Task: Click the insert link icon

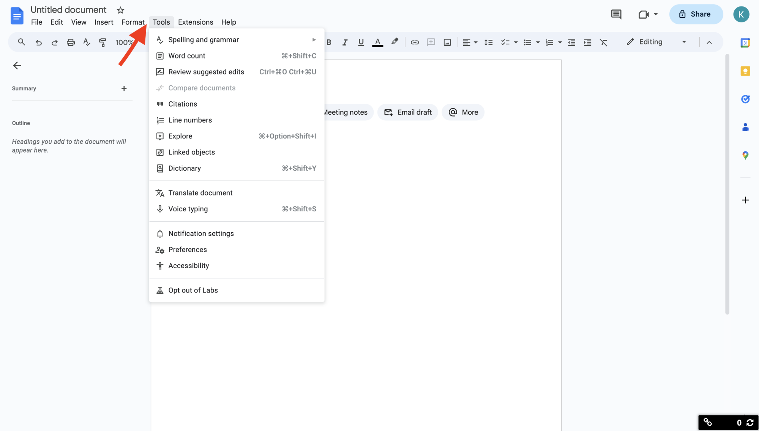Action: (414, 42)
